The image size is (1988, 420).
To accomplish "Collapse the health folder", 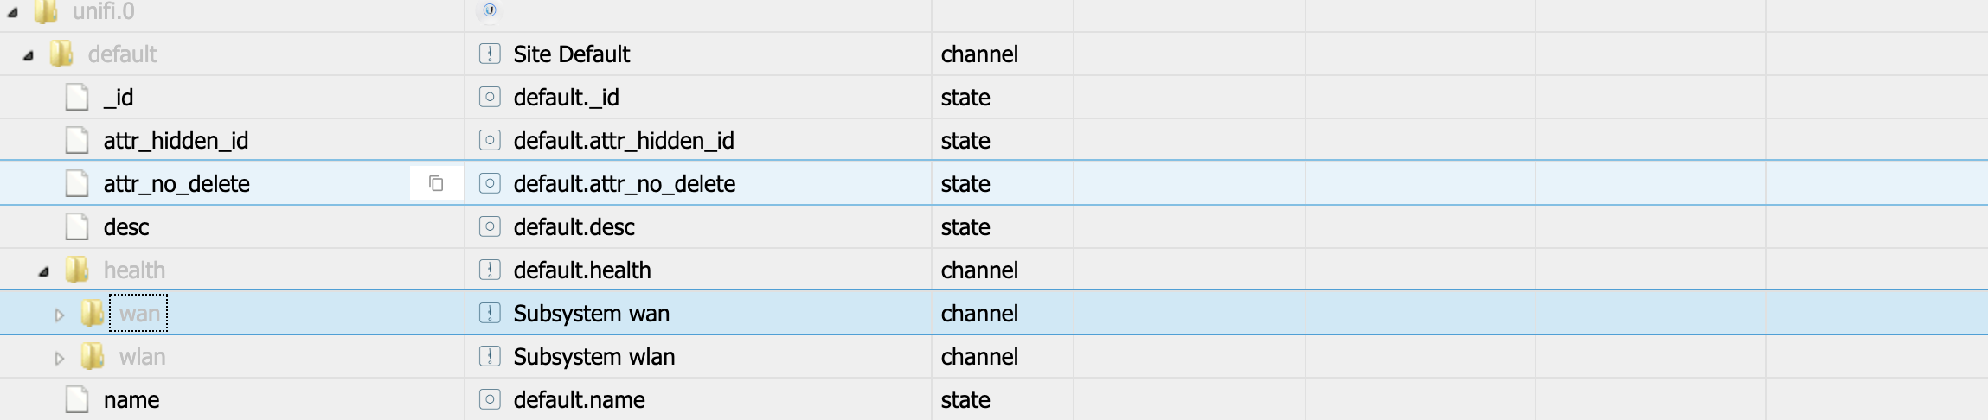I will [44, 271].
